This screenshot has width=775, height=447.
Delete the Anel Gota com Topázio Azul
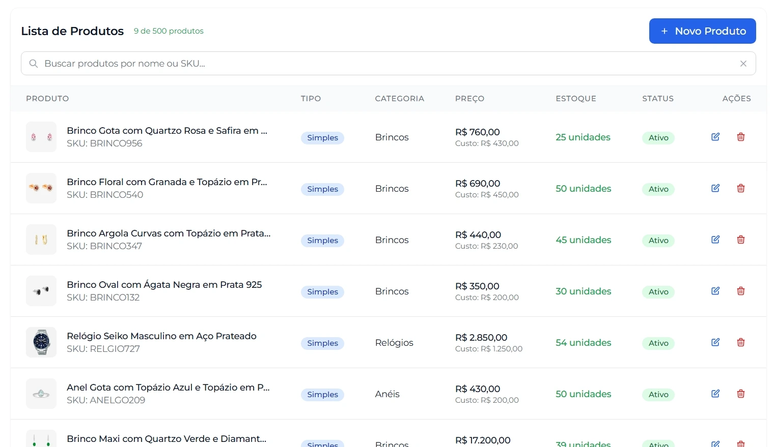pyautogui.click(x=741, y=394)
